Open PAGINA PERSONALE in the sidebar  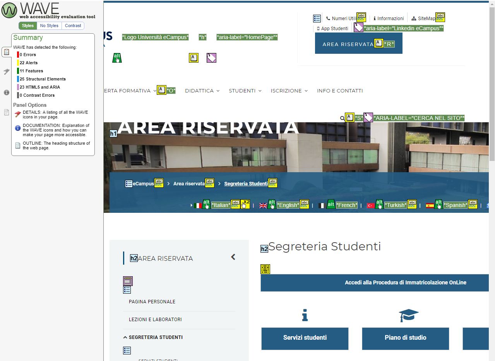(152, 302)
